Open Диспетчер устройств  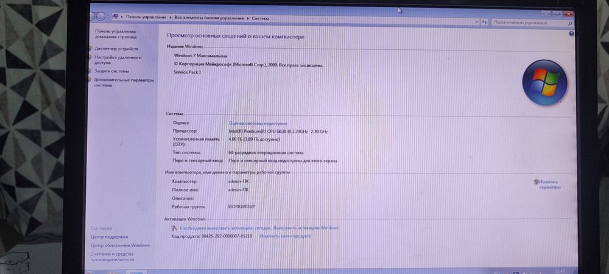(x=116, y=49)
